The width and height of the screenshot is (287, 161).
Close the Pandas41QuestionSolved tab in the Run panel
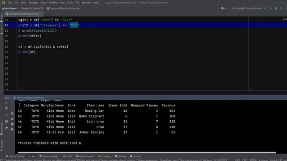click(x=46, y=97)
